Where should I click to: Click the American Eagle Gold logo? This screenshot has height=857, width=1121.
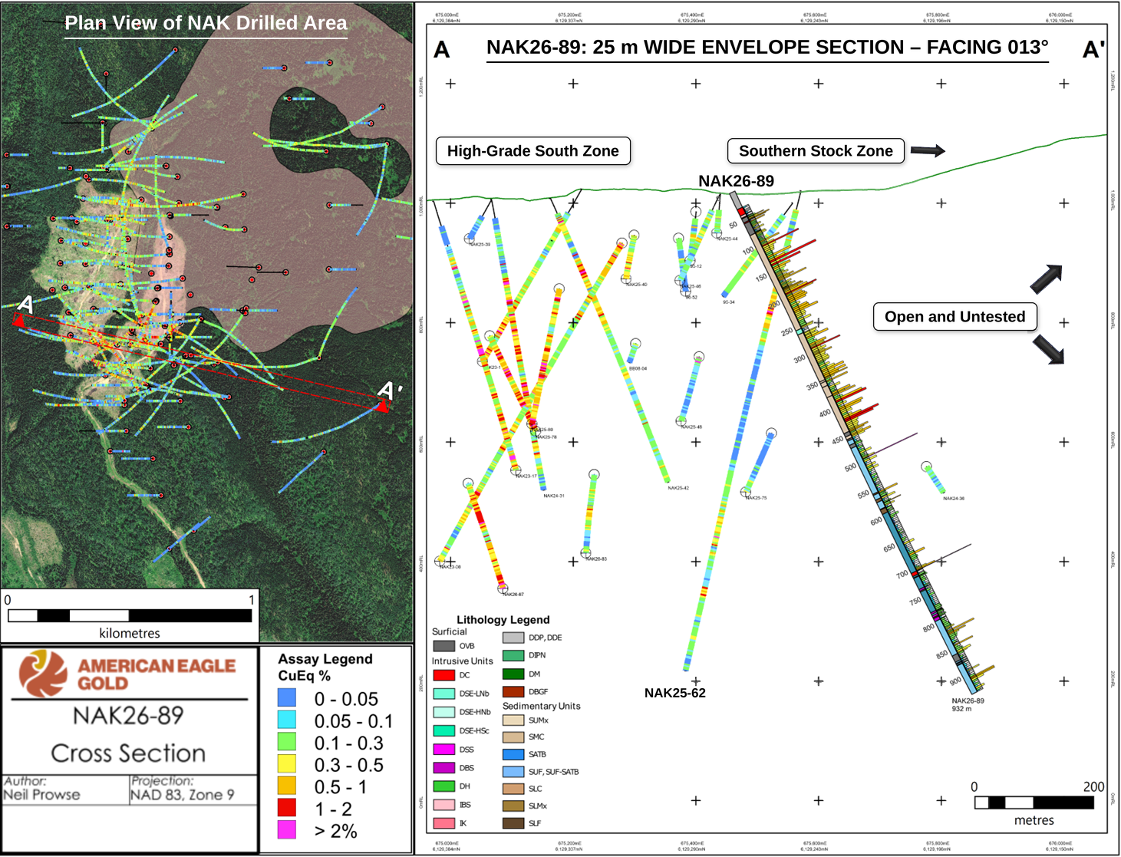pos(128,673)
